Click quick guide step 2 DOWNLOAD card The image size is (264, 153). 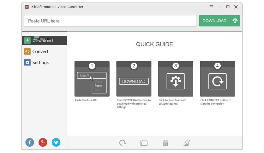tap(134, 79)
